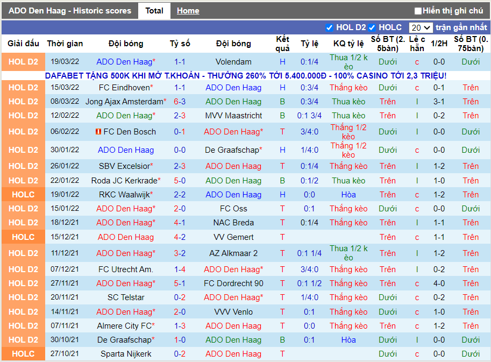This screenshot has width=491, height=362.
Task: Click the red flag icon beside FC Den Bosch
Action: click(98, 132)
